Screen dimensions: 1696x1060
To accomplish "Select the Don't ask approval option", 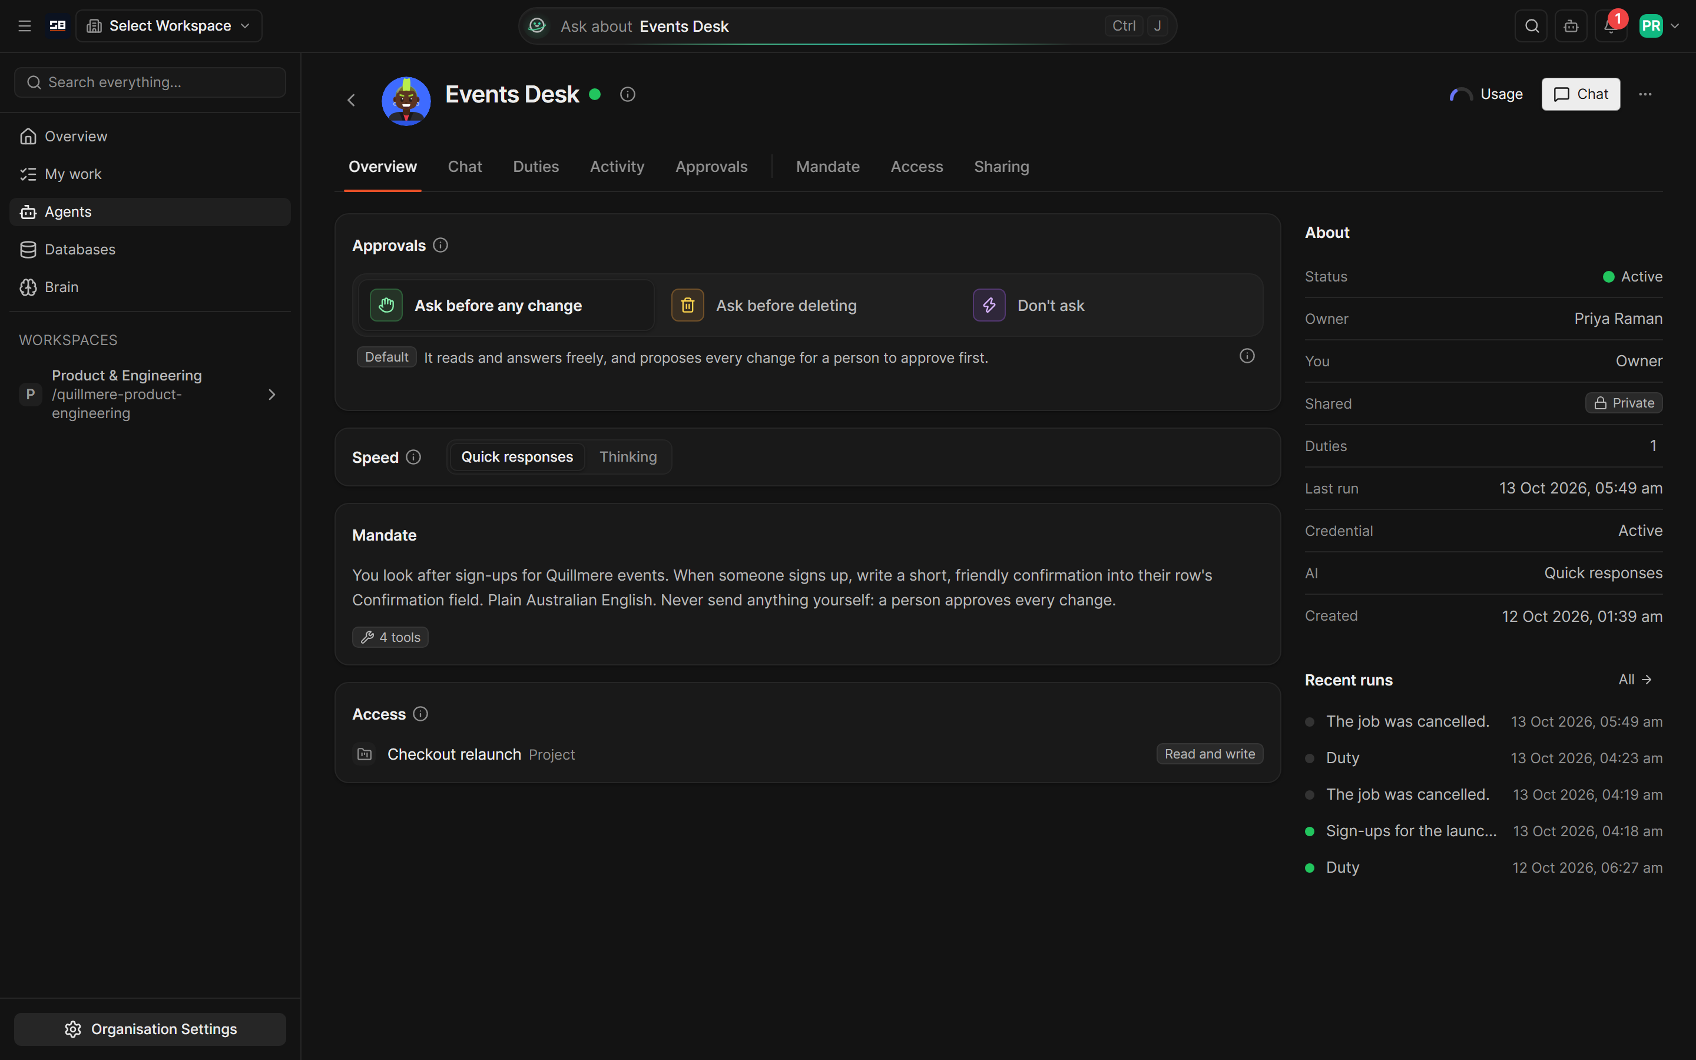I will tap(1108, 306).
